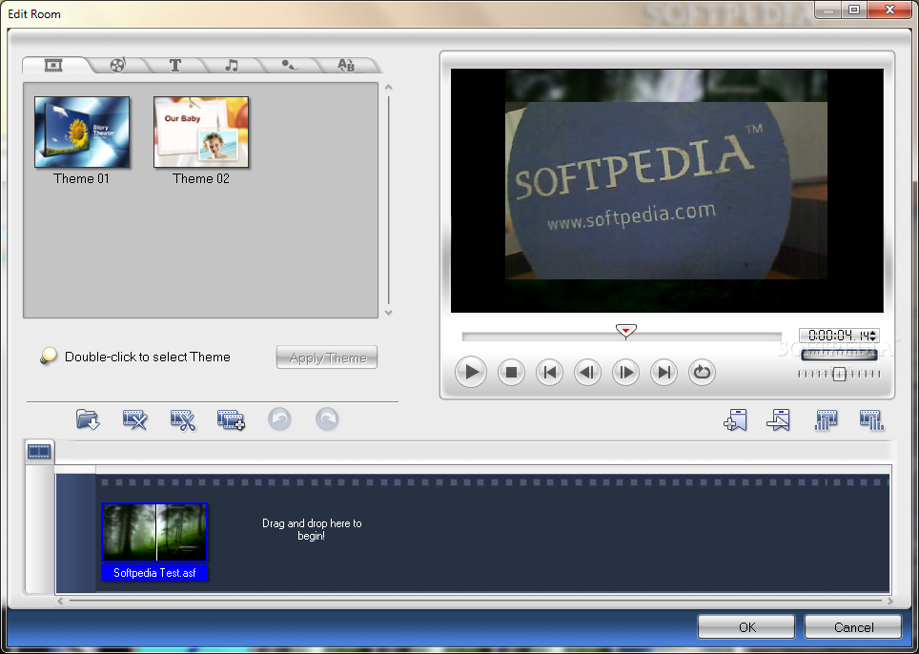Image resolution: width=919 pixels, height=654 pixels.
Task: Select the Softpedia Test.asf clip thumbnail
Action: coord(154,532)
